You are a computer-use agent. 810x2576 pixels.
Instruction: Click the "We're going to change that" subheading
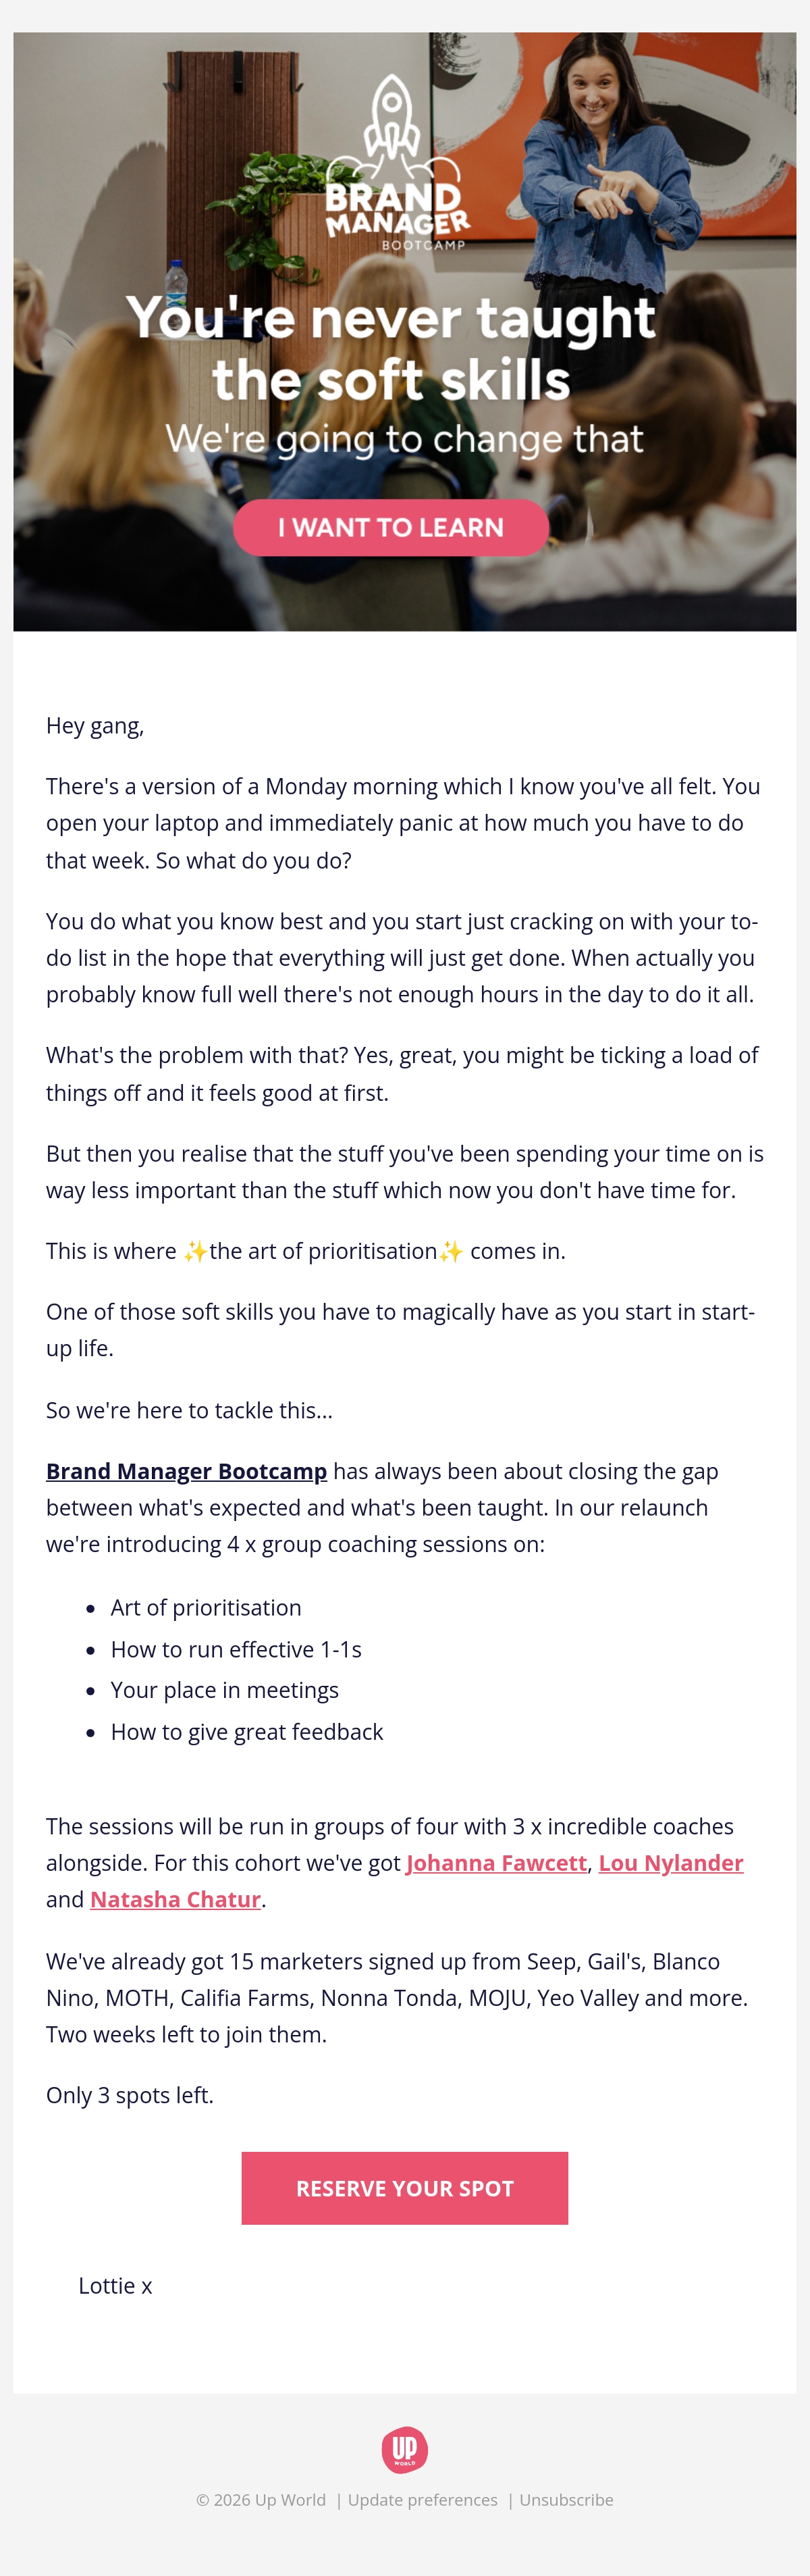[x=405, y=439]
